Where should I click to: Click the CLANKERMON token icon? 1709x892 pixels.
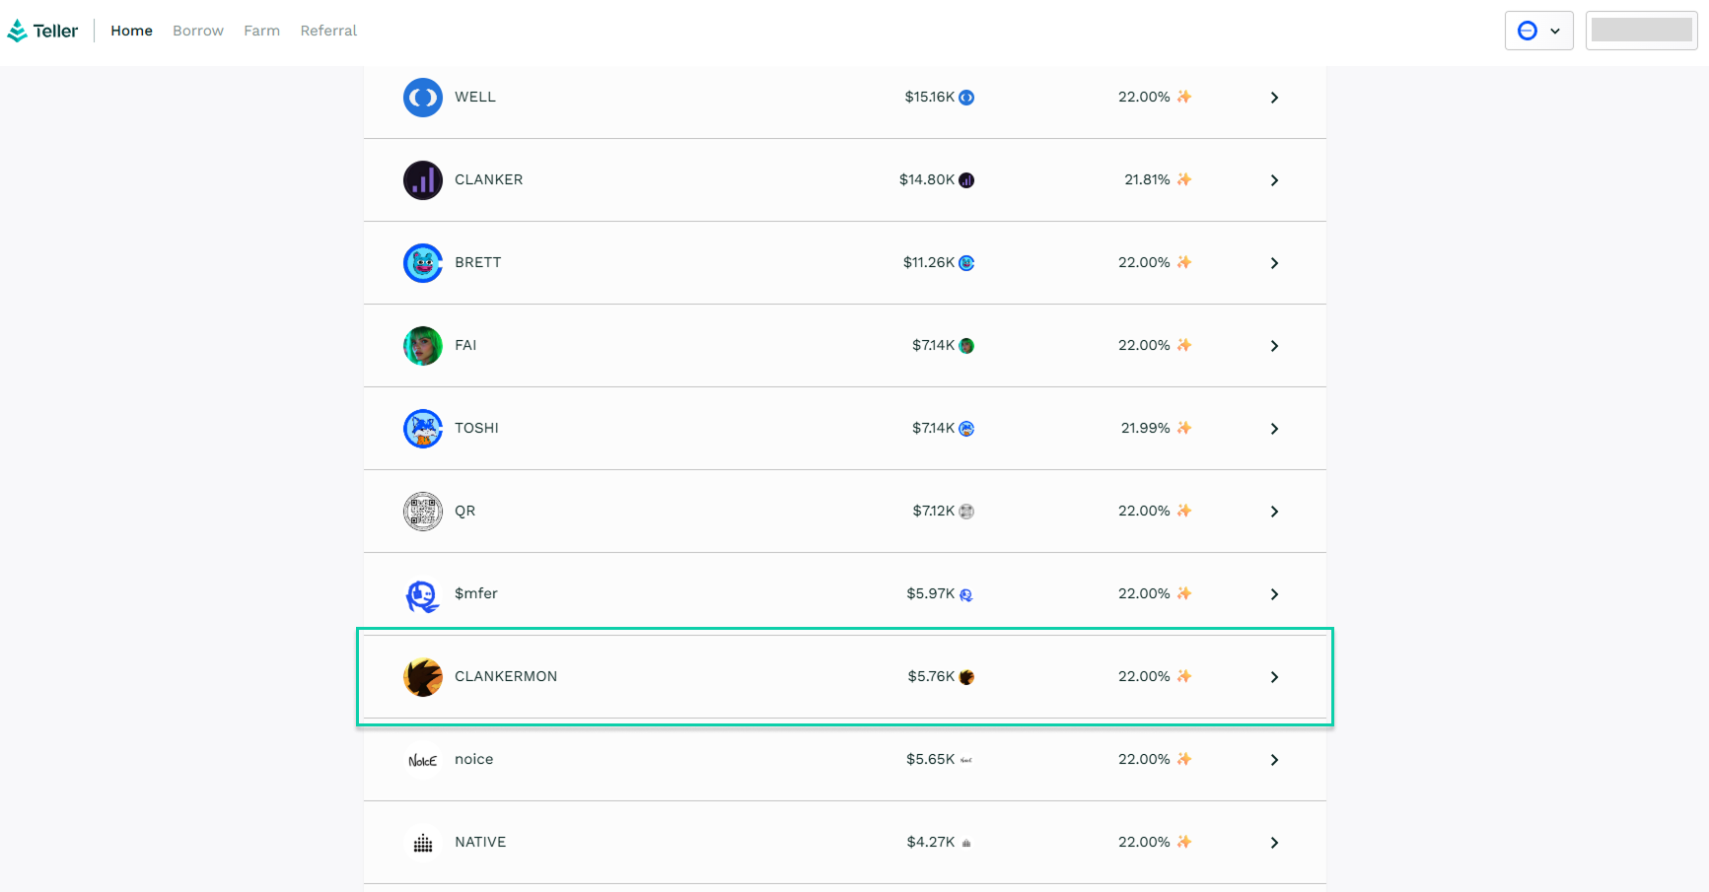[x=423, y=677]
